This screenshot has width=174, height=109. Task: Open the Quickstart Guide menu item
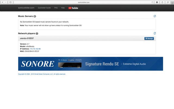click(x=44, y=8)
